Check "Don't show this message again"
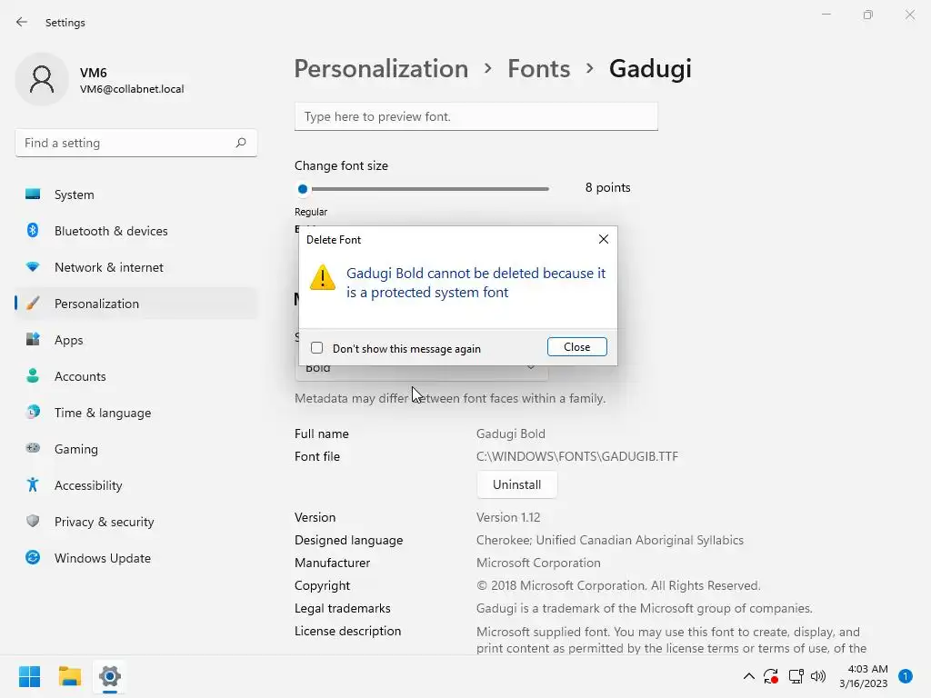The height and width of the screenshot is (698, 931). point(317,348)
